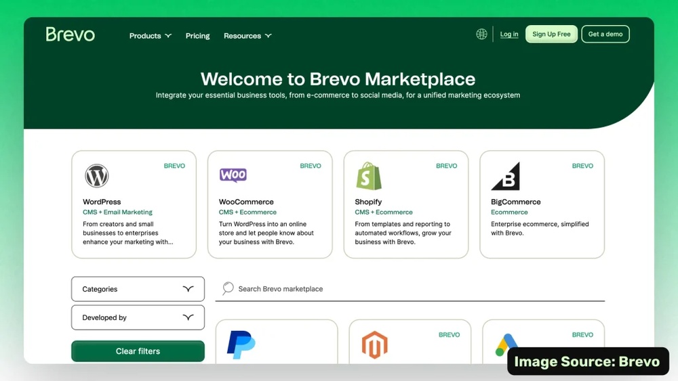Focus the Search Brevo marketplace field
Viewport: 678px width, 381px height.
pyautogui.click(x=410, y=289)
